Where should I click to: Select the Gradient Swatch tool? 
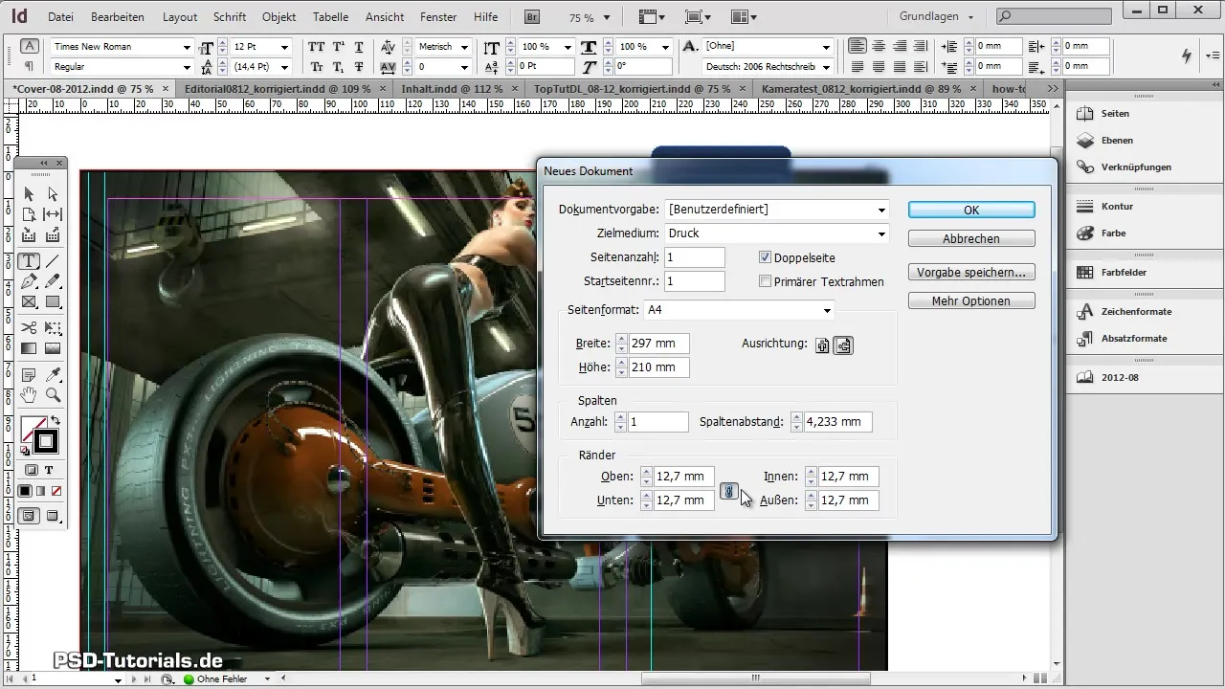tap(29, 348)
